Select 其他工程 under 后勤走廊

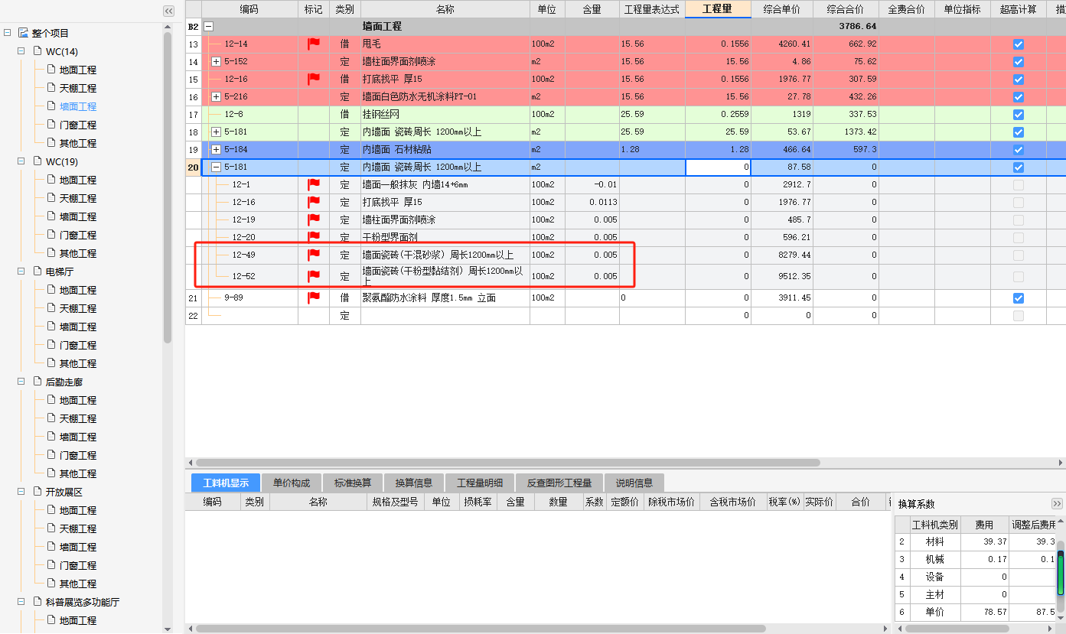[78, 473]
